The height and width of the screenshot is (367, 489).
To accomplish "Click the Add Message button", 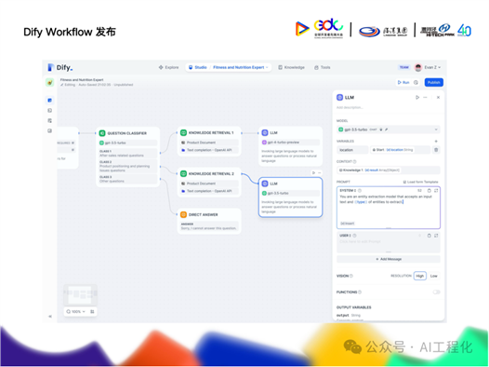I will coord(389,259).
